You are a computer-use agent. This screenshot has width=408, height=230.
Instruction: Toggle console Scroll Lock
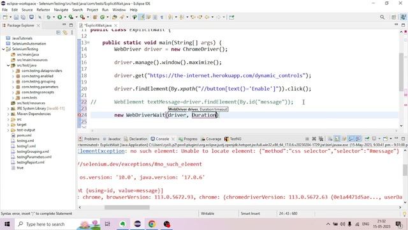(x=337, y=139)
